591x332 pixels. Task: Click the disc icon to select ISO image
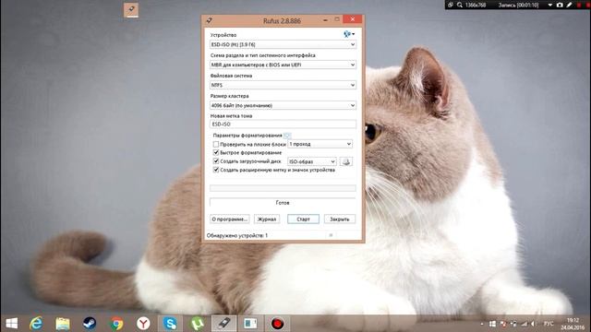[346, 161]
